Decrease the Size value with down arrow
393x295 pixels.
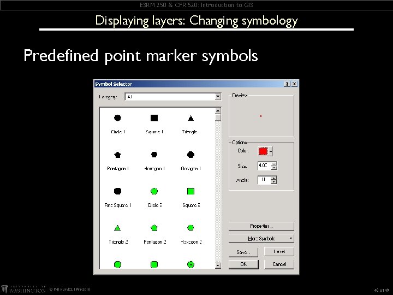click(274, 168)
